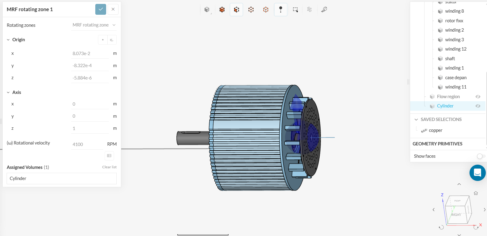
Task: Clear the Assigned Volumes list
Action: pyautogui.click(x=109, y=167)
